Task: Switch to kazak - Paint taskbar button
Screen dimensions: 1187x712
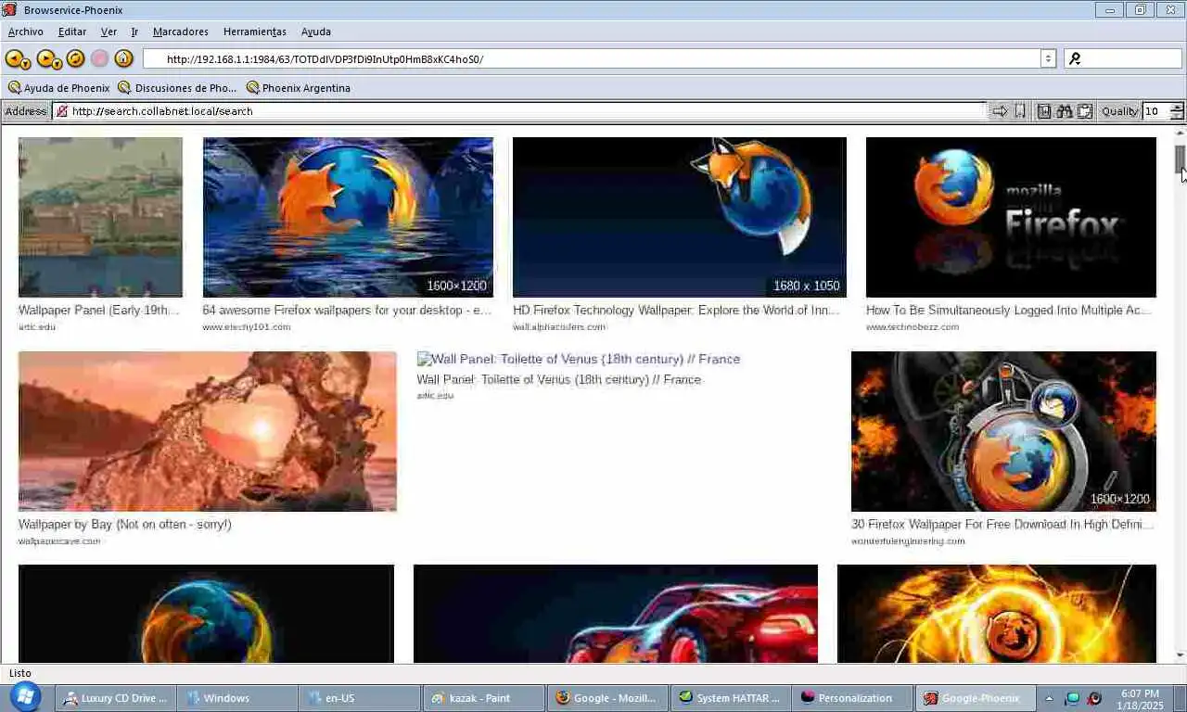Action: (x=483, y=698)
